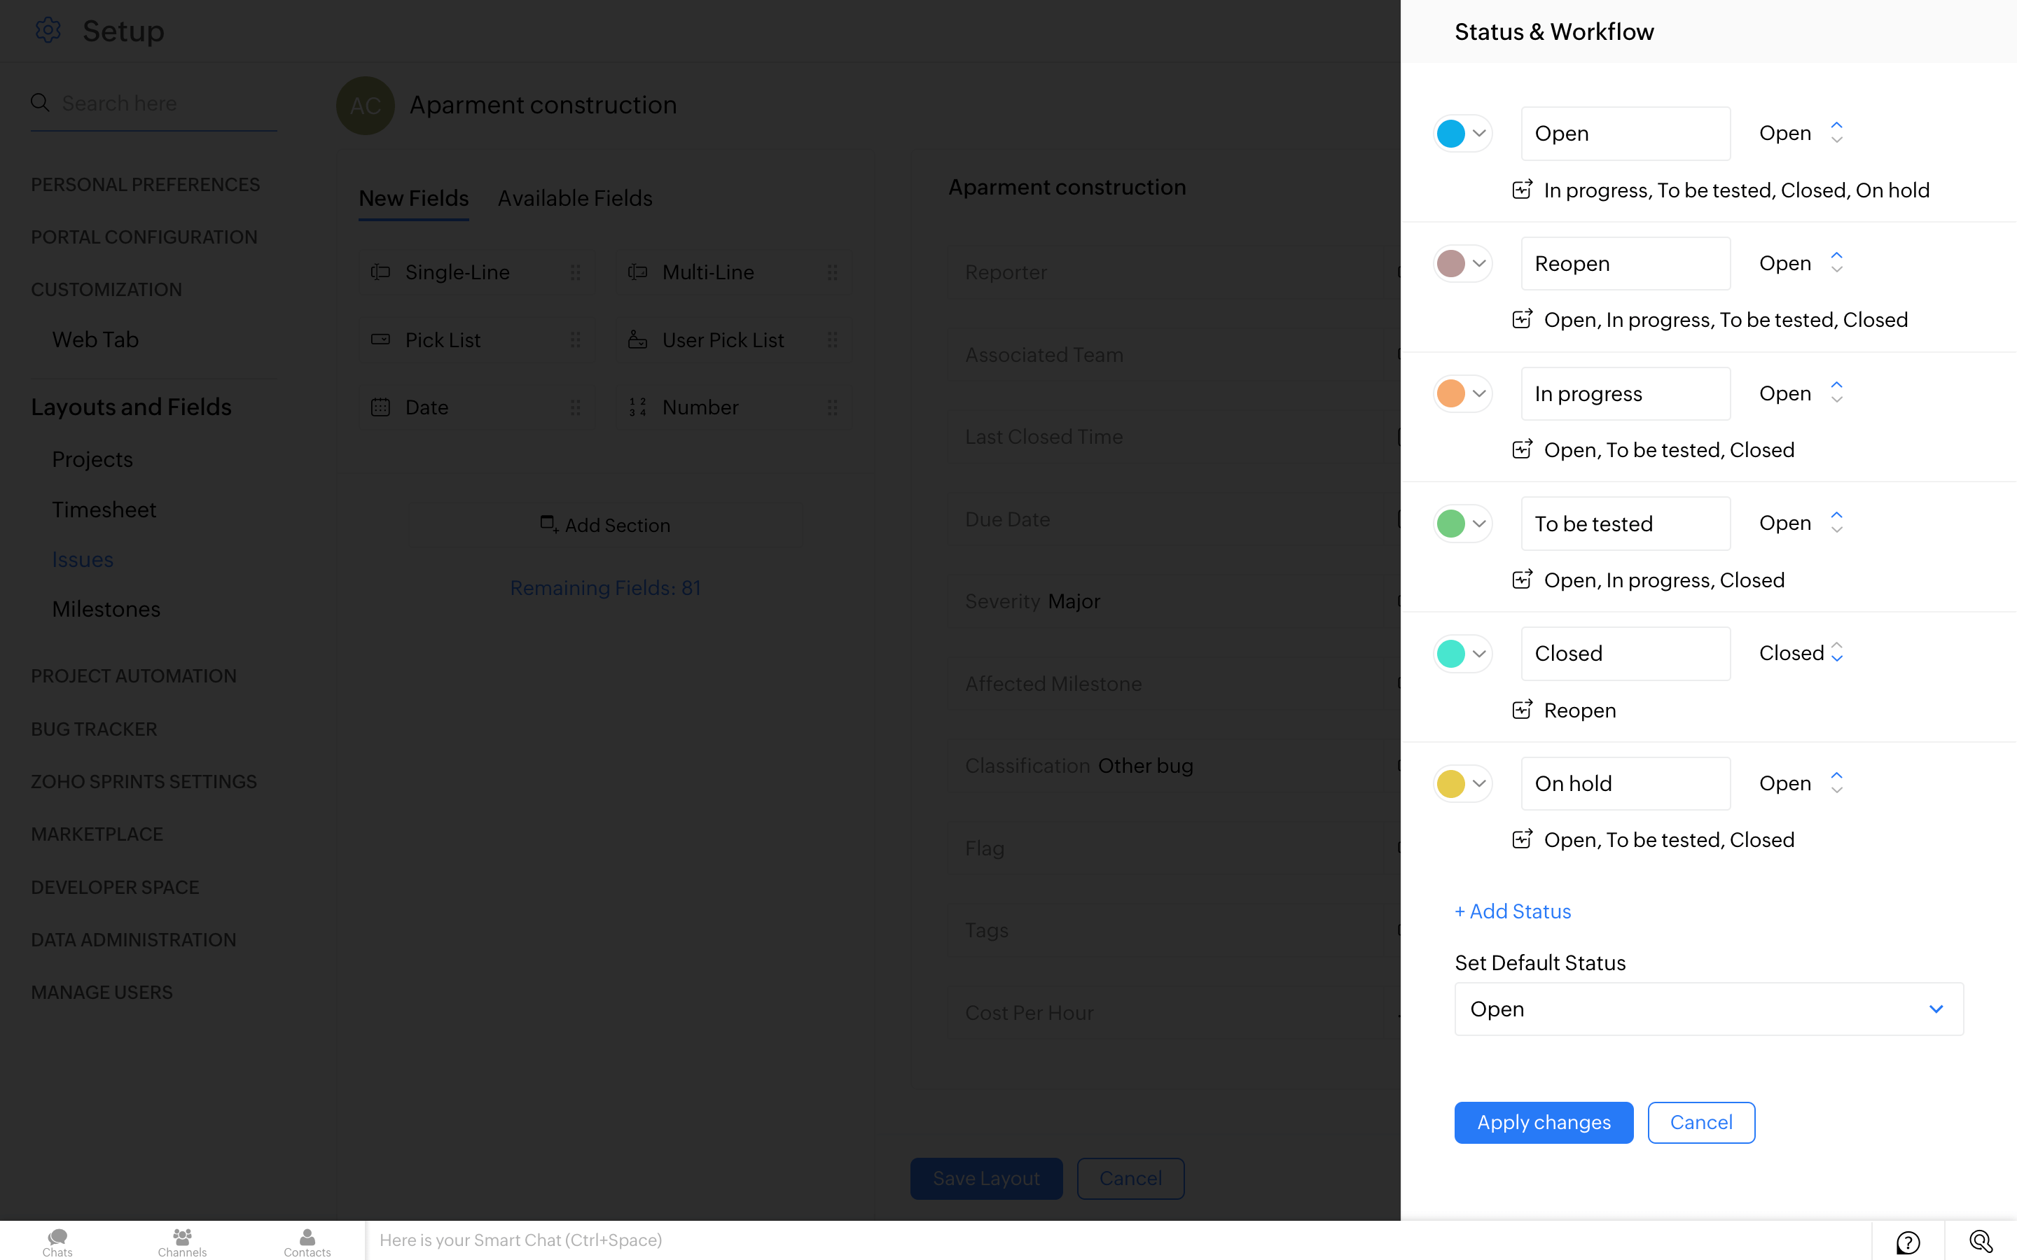Screen dimensions: 2017x1260
Task: Click the transition icon under In progress status
Action: (1522, 450)
